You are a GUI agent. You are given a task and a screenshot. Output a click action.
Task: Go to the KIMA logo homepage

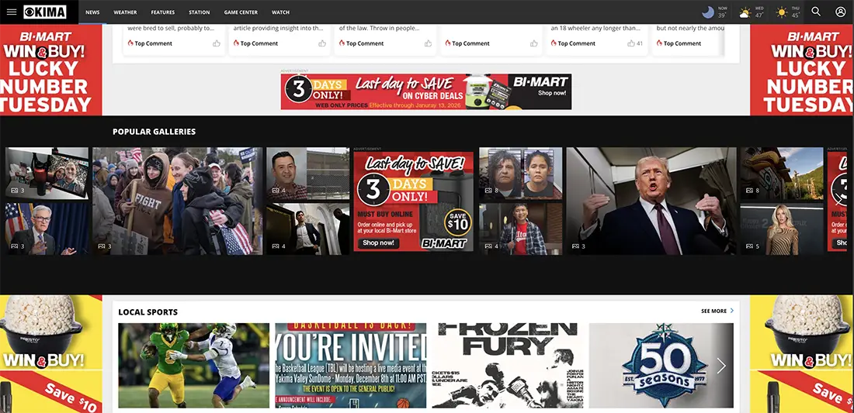[x=45, y=12]
